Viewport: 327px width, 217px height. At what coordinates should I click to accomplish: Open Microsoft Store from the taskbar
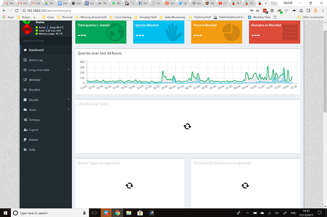140,213
